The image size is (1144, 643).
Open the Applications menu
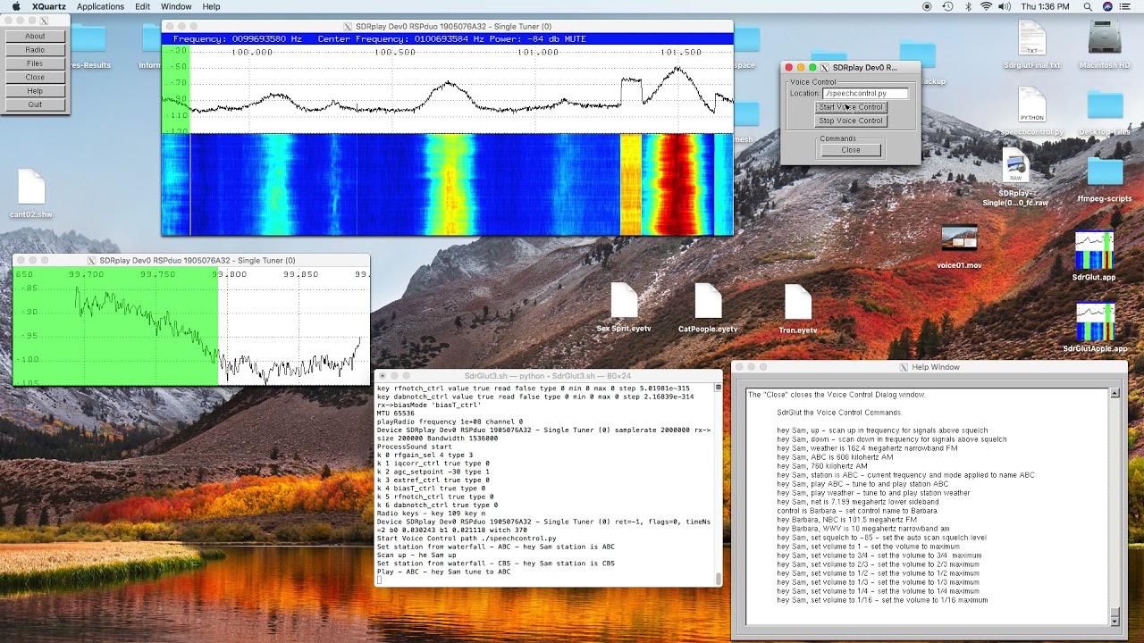pyautogui.click(x=100, y=6)
